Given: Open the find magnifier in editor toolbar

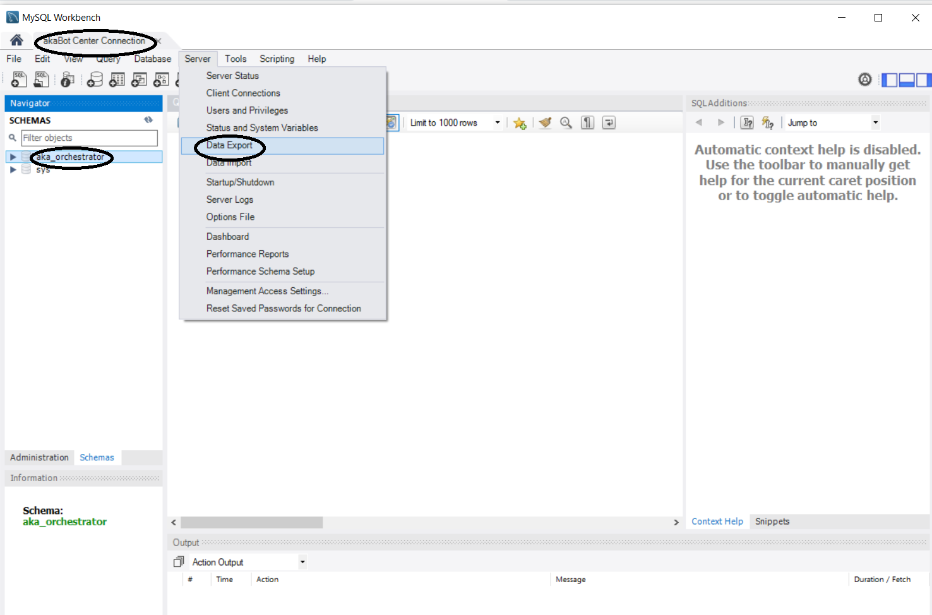Looking at the screenshot, I should (x=566, y=123).
